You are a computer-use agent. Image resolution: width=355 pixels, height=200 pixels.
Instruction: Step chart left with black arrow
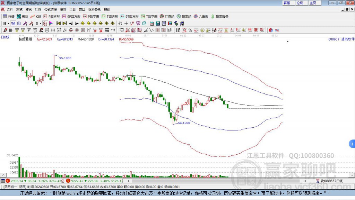pyautogui.click(x=71, y=24)
